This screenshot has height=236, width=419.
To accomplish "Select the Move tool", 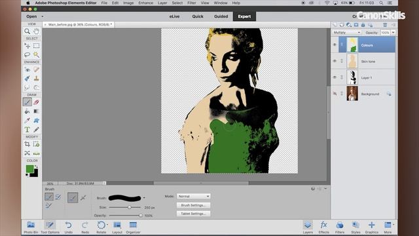I will [27, 46].
